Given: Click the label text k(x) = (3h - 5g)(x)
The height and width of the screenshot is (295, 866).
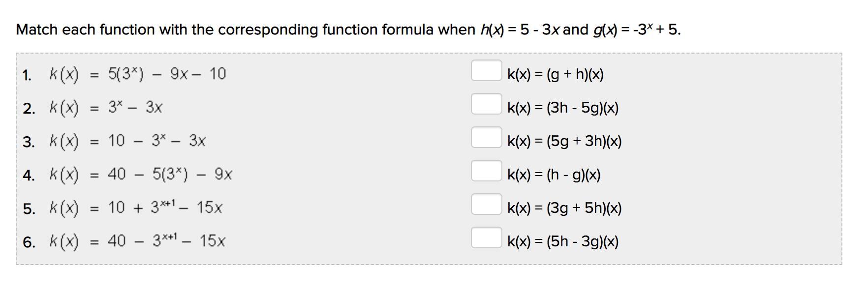Looking at the screenshot, I should [x=563, y=108].
